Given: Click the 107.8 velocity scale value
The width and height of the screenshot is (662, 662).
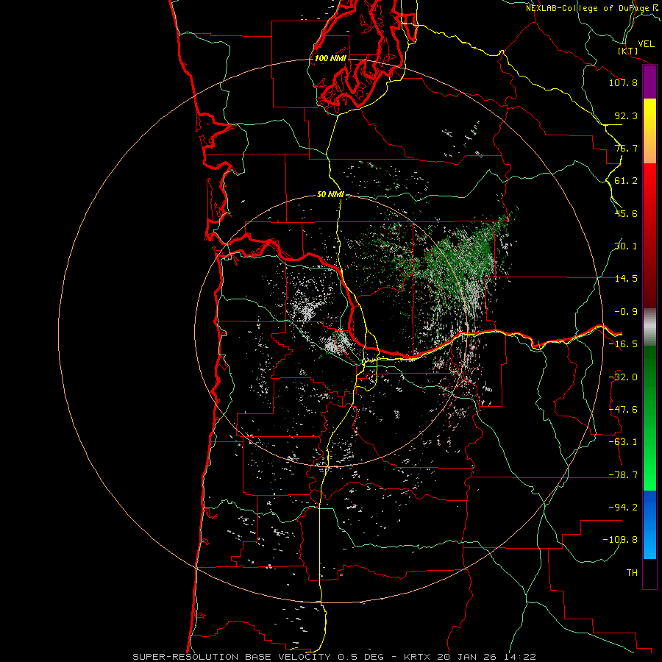Looking at the screenshot, I should [623, 82].
